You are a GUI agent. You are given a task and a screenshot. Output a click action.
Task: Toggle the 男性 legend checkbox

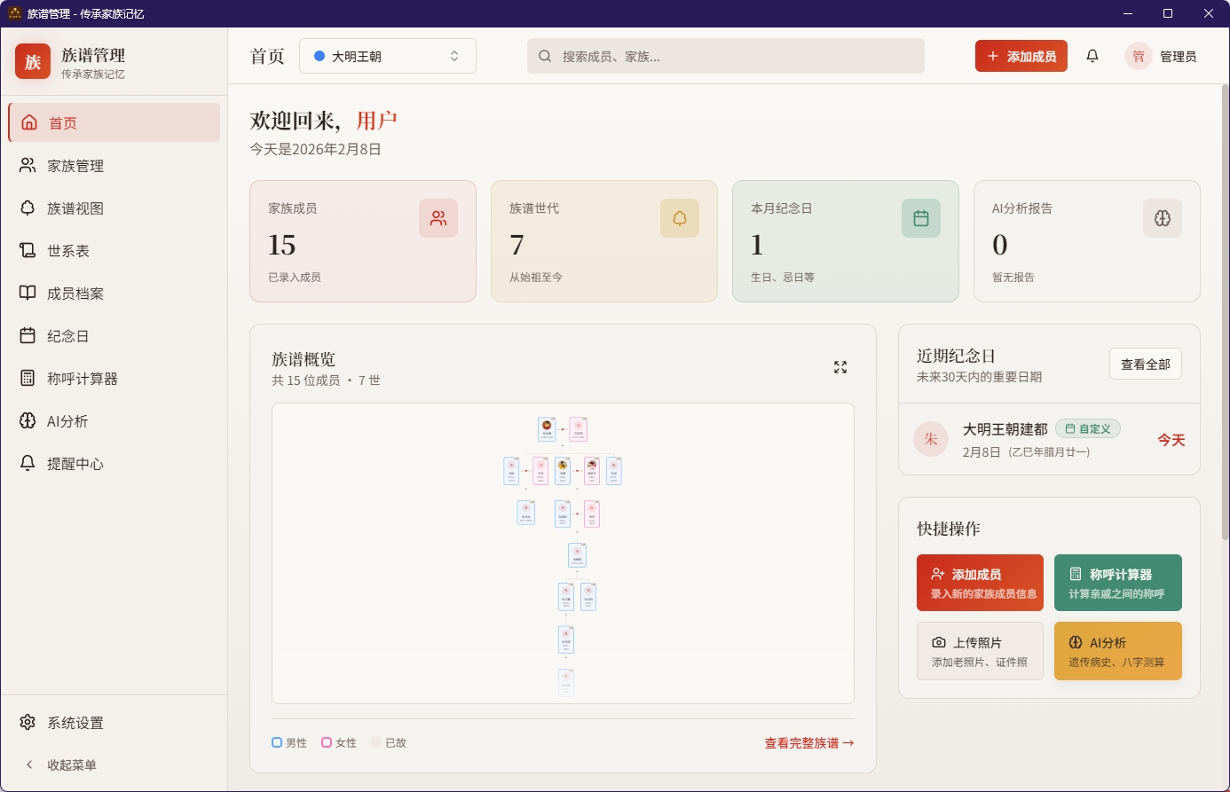coord(276,742)
